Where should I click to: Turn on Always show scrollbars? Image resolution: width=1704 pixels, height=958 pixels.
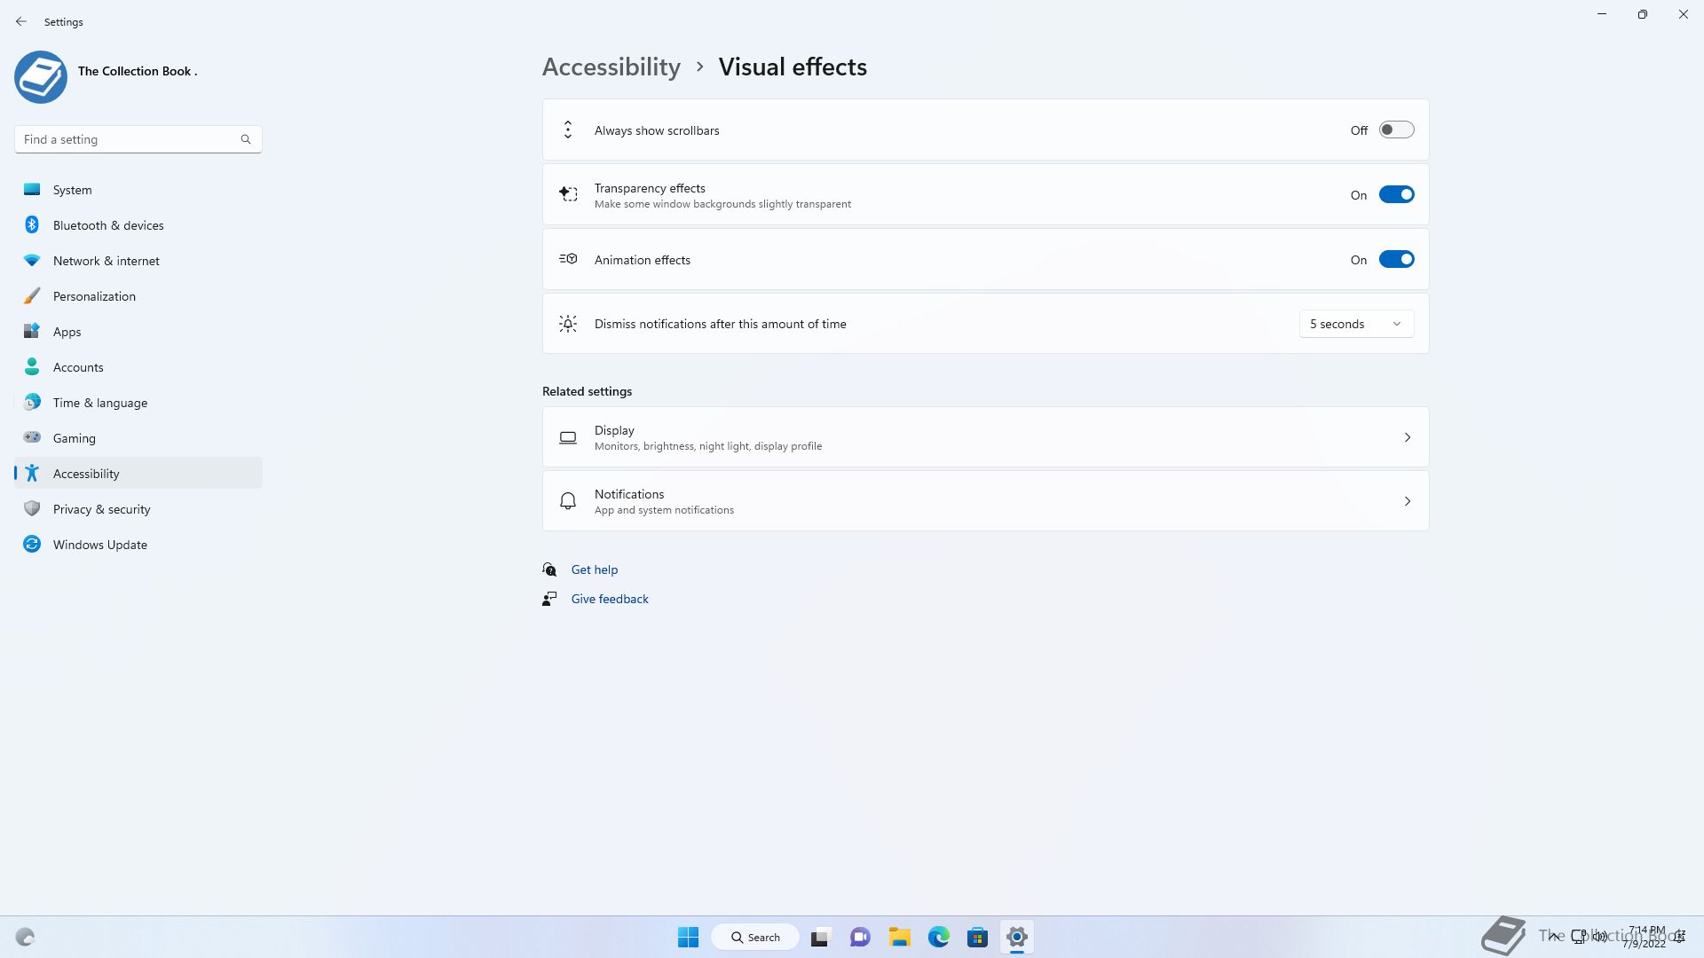[x=1396, y=130]
